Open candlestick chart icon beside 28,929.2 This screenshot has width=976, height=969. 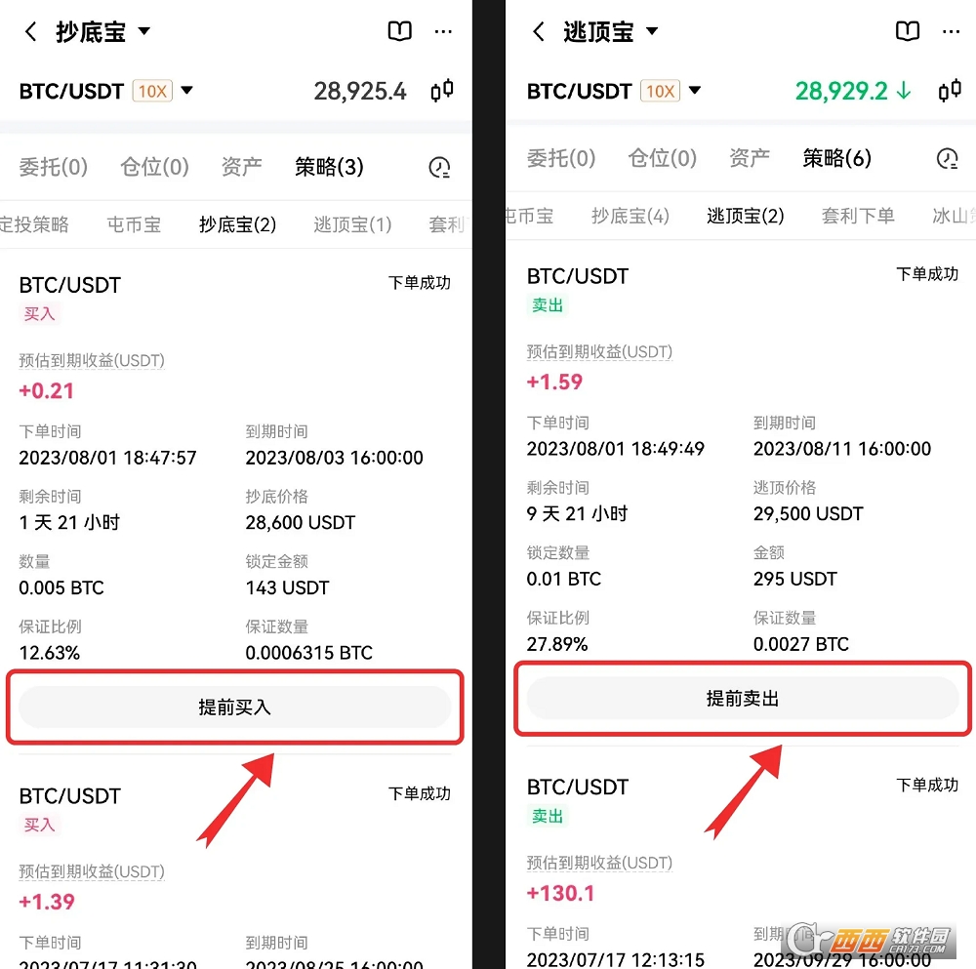(x=950, y=91)
